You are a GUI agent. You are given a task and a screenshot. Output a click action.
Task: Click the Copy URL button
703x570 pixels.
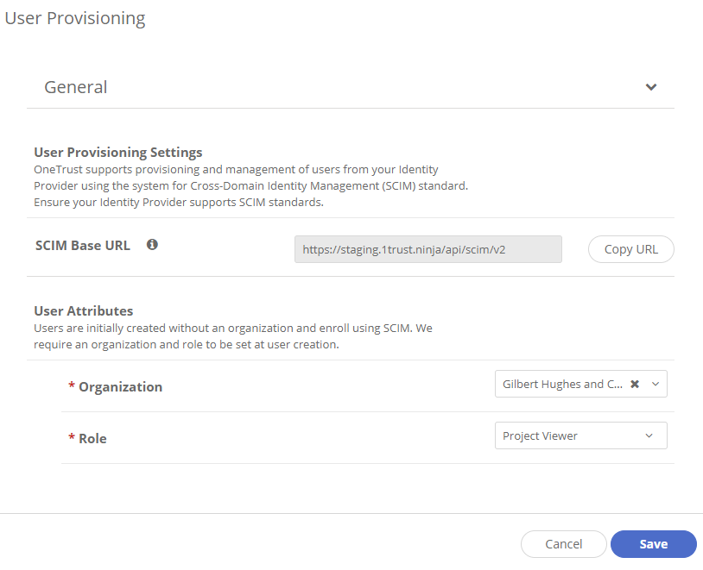630,248
